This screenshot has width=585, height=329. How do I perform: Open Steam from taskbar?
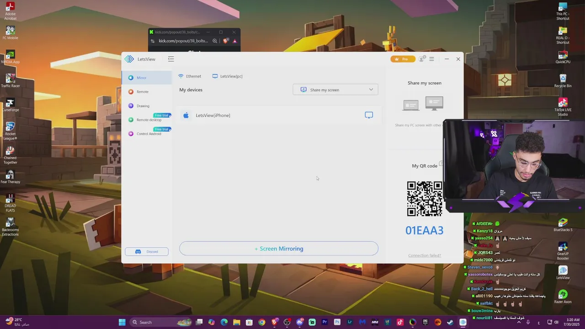tap(450, 322)
